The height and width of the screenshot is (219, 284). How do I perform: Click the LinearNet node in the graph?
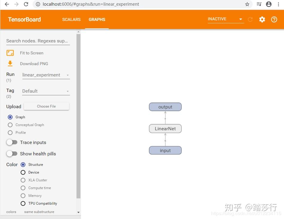165,128
